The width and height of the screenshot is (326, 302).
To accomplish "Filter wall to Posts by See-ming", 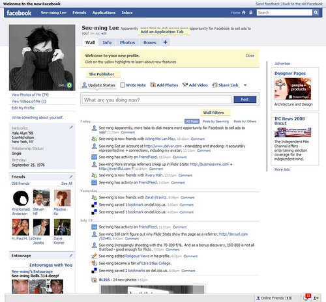I will click(216, 121).
